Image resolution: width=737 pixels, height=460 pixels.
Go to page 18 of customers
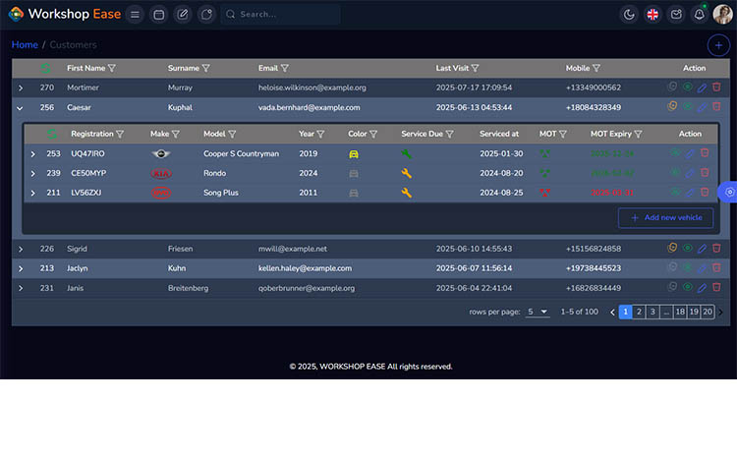(x=680, y=312)
